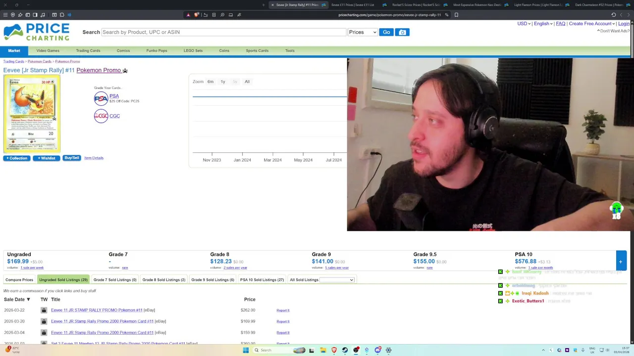Open Steam from the taskbar
Image resolution: width=634 pixels, height=356 pixels.
click(345, 350)
